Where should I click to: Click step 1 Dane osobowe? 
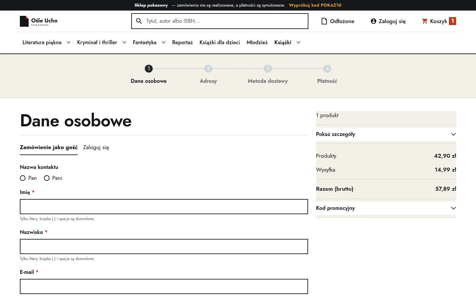(x=149, y=74)
